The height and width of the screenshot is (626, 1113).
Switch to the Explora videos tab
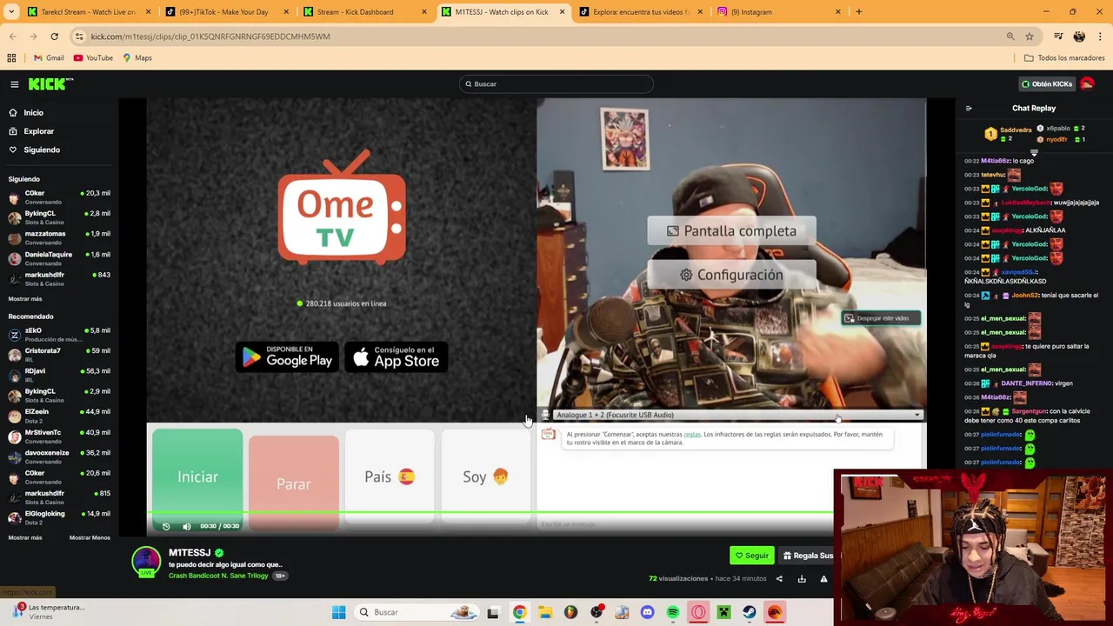coord(641,12)
